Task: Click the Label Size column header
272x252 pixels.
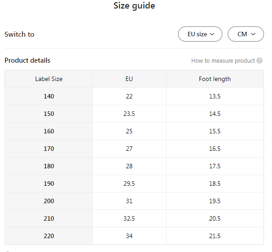Action: (49, 79)
